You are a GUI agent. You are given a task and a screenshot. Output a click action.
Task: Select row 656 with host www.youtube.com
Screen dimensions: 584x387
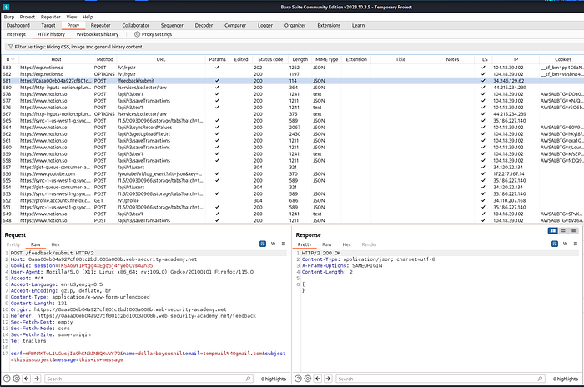[x=292, y=174]
